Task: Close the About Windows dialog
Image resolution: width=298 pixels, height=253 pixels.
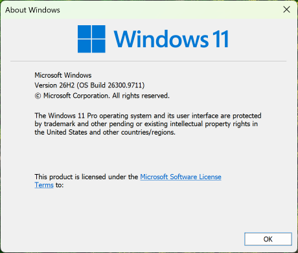Action: (x=286, y=10)
